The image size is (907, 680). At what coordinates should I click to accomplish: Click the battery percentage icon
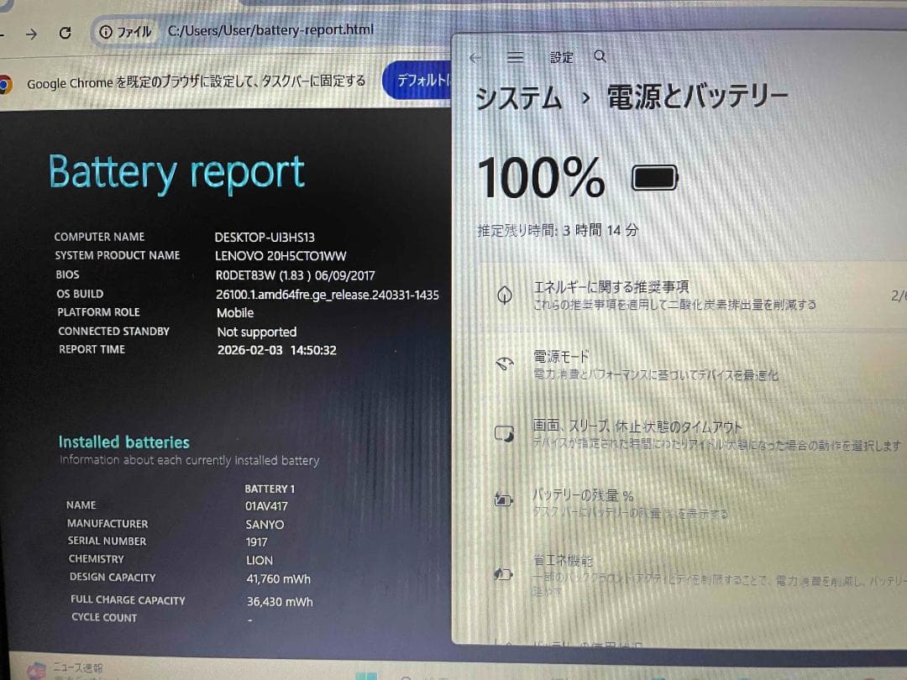pos(502,498)
